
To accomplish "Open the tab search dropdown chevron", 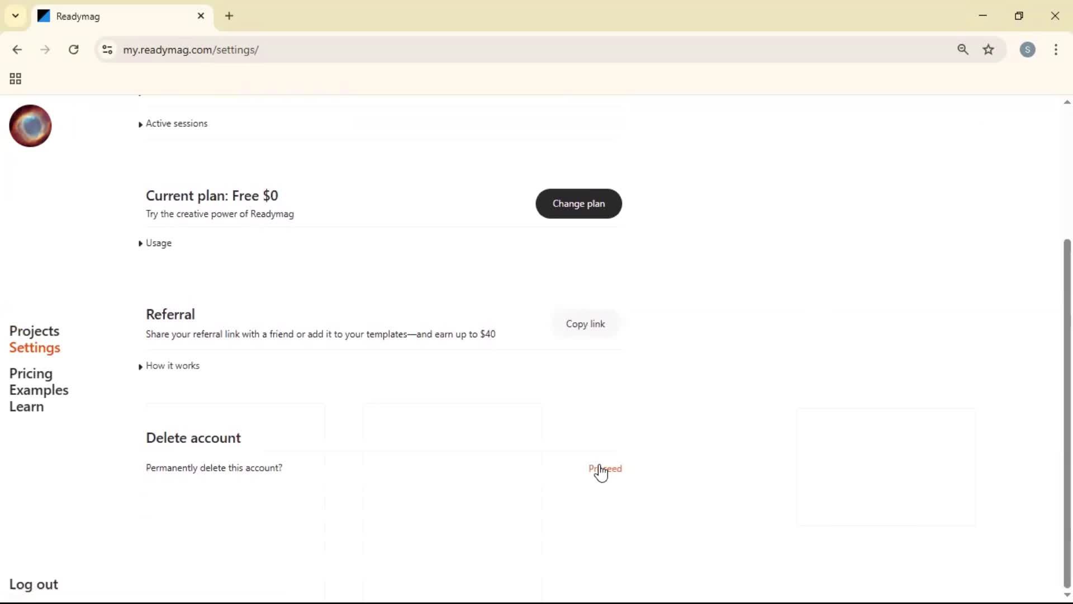I will (15, 16).
